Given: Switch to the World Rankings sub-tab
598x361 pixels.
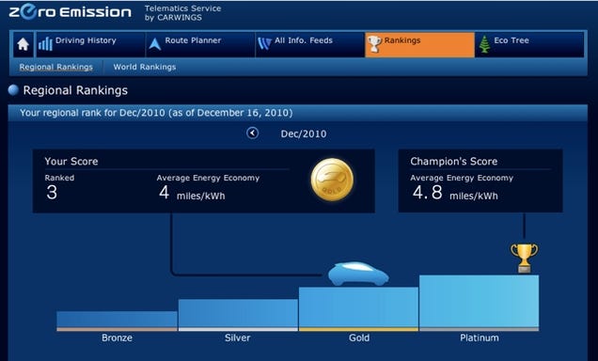Looking at the screenshot, I should [145, 67].
